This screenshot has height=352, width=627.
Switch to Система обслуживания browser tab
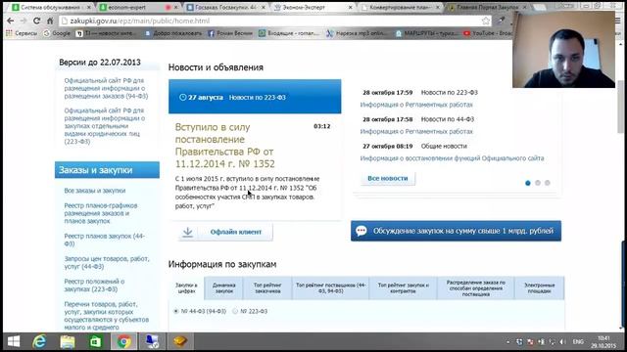point(50,7)
